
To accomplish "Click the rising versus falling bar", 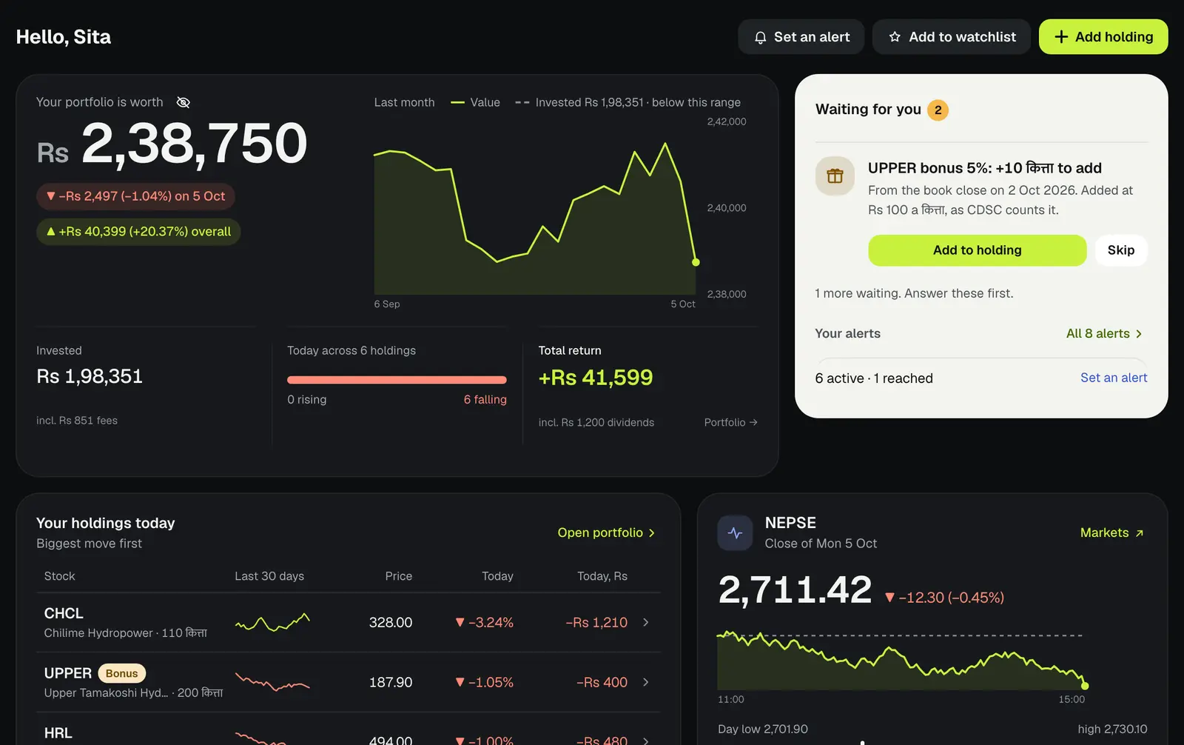I will coord(397,380).
